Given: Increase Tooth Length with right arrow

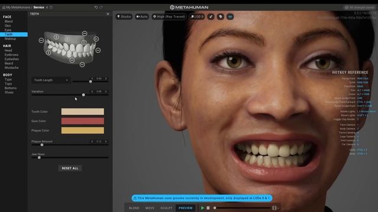Looking at the screenshot, I should (x=106, y=78).
